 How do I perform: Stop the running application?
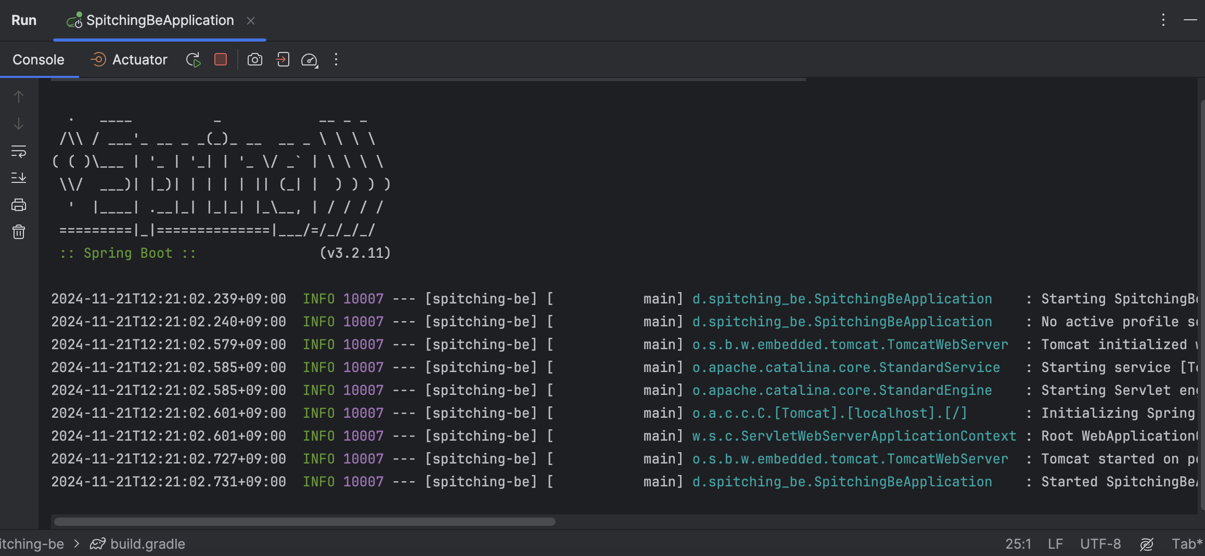click(x=221, y=60)
